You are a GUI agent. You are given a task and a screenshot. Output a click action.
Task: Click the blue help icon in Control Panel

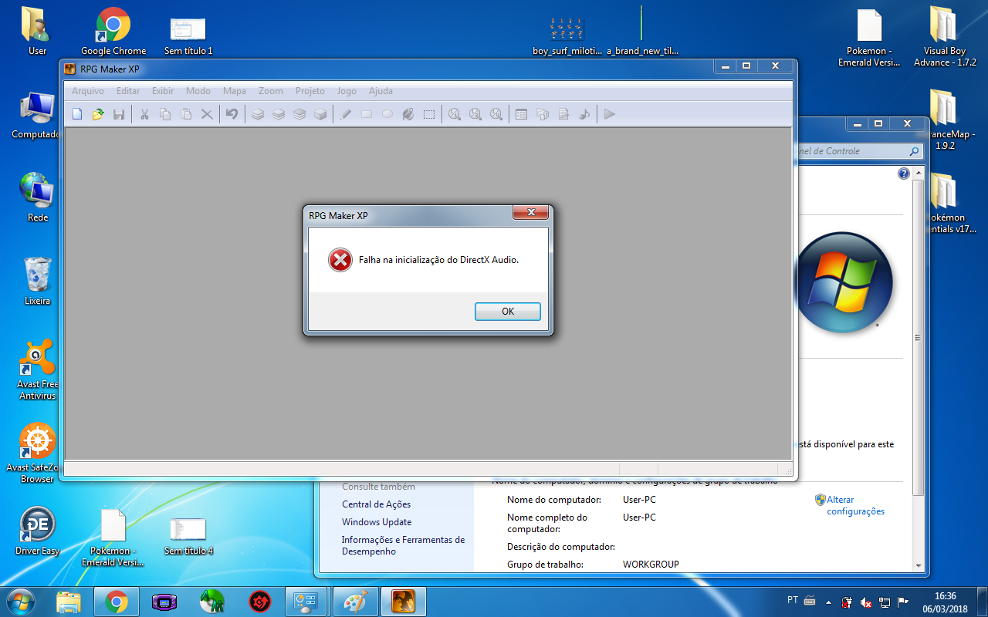[x=904, y=174]
